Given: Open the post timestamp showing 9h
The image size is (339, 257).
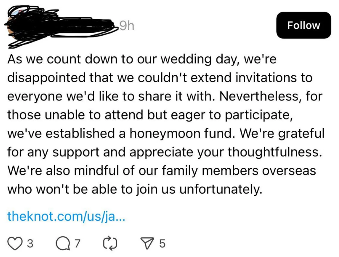Looking at the screenshot, I should click(x=127, y=25).
